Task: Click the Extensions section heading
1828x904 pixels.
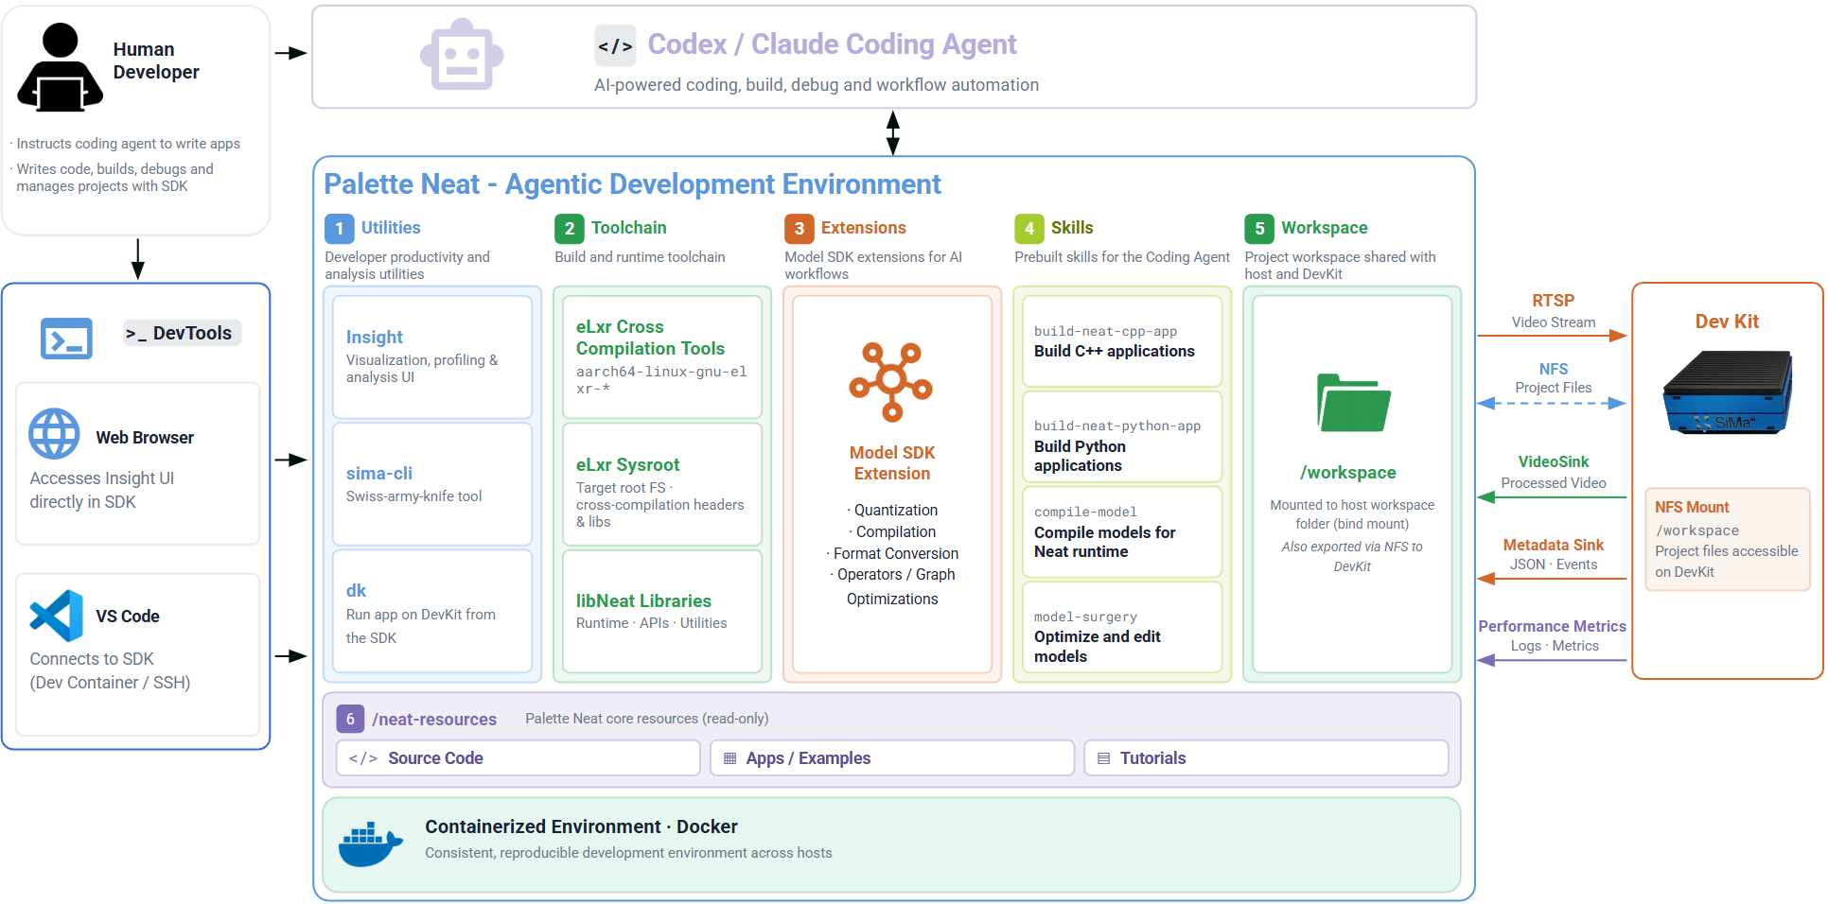Action: click(864, 228)
